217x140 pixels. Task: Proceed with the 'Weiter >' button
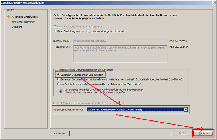click(203, 133)
